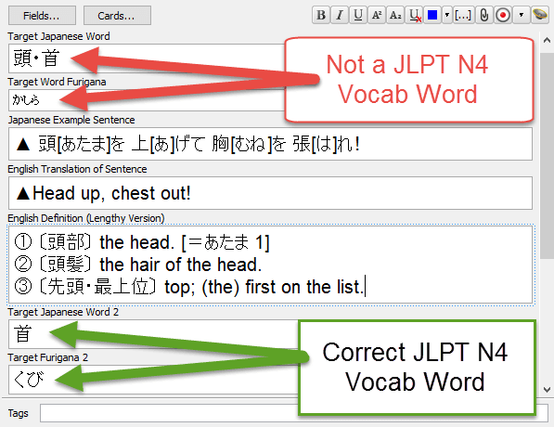Click the Japanese Example Sentence field
The width and height of the screenshot is (554, 427).
click(x=270, y=144)
